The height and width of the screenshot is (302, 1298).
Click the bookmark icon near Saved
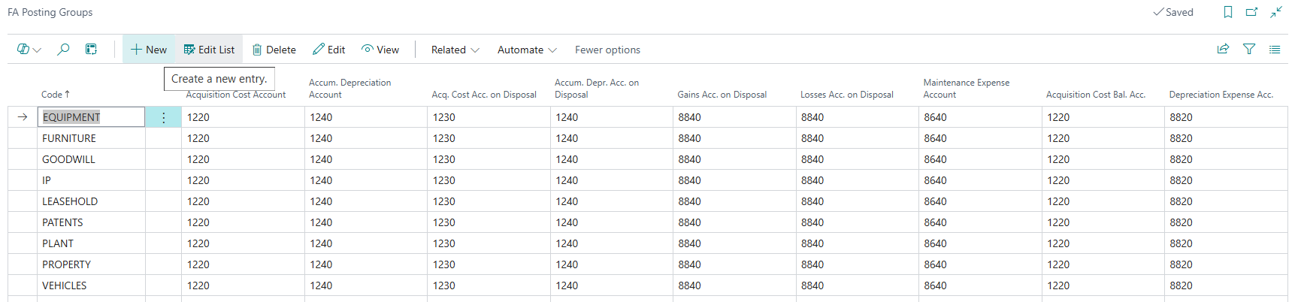click(x=1228, y=12)
